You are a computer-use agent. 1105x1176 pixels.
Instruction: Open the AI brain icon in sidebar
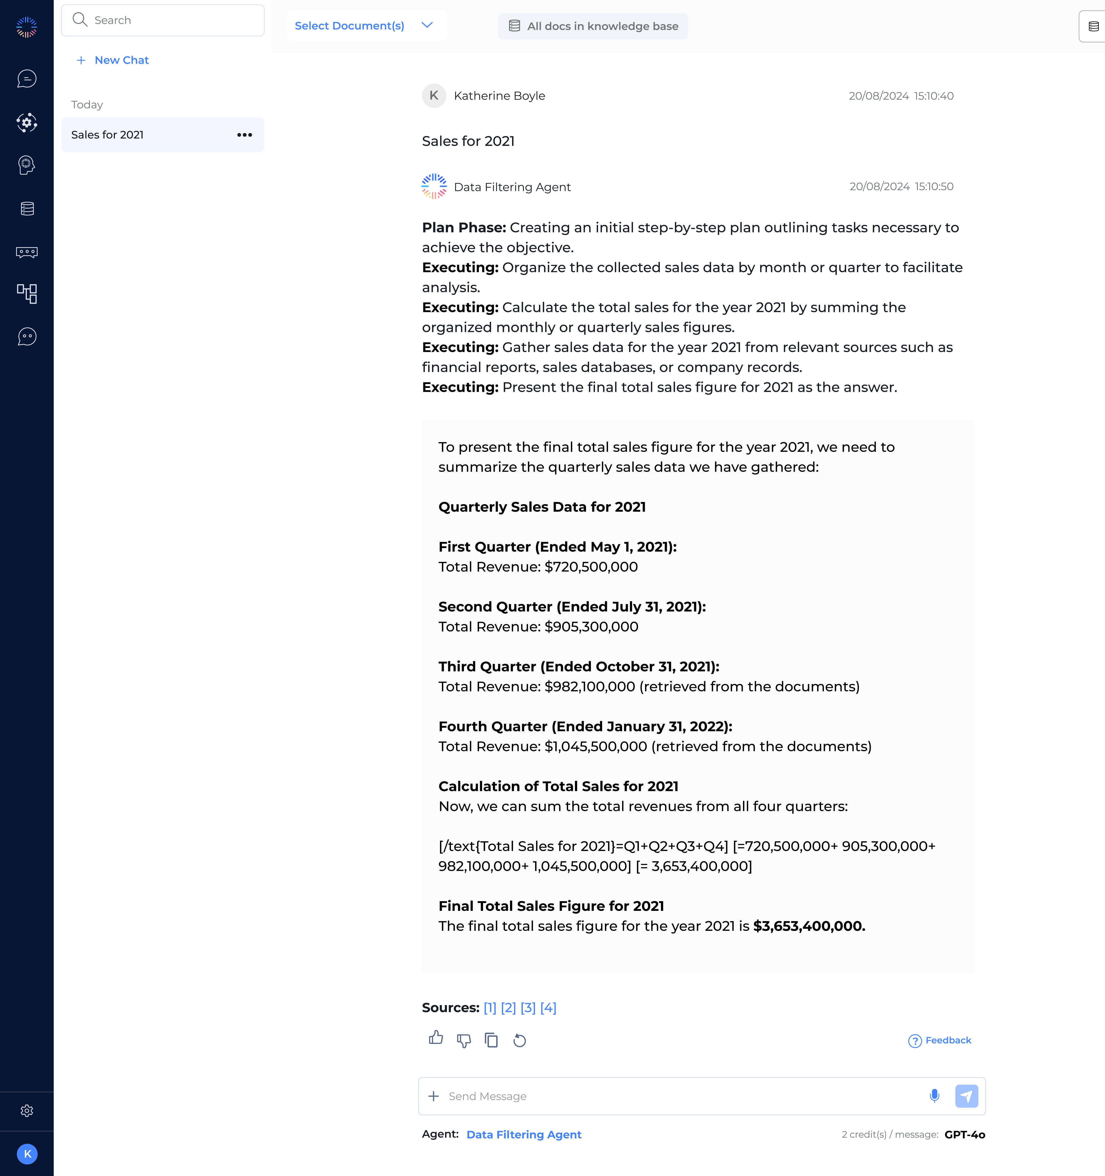click(x=27, y=166)
